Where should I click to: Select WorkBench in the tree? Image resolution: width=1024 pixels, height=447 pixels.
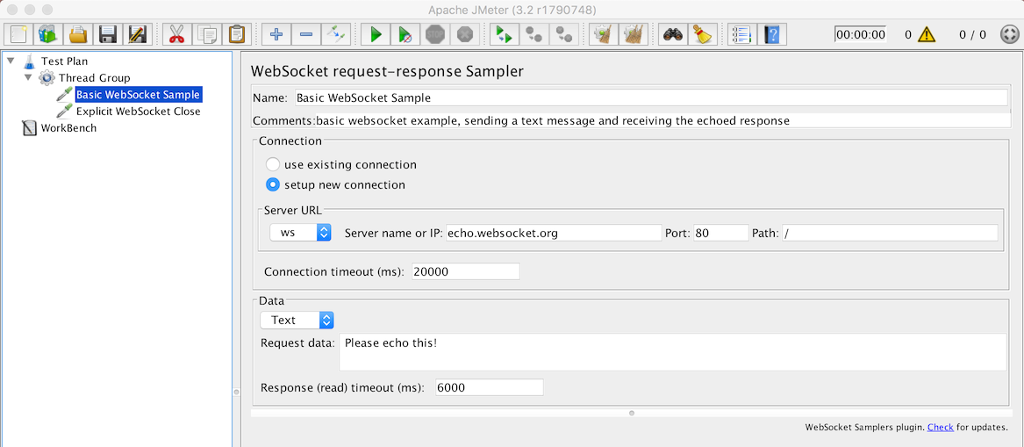click(x=68, y=128)
